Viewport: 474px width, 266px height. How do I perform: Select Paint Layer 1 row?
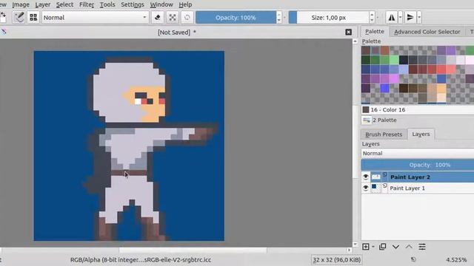418,188
